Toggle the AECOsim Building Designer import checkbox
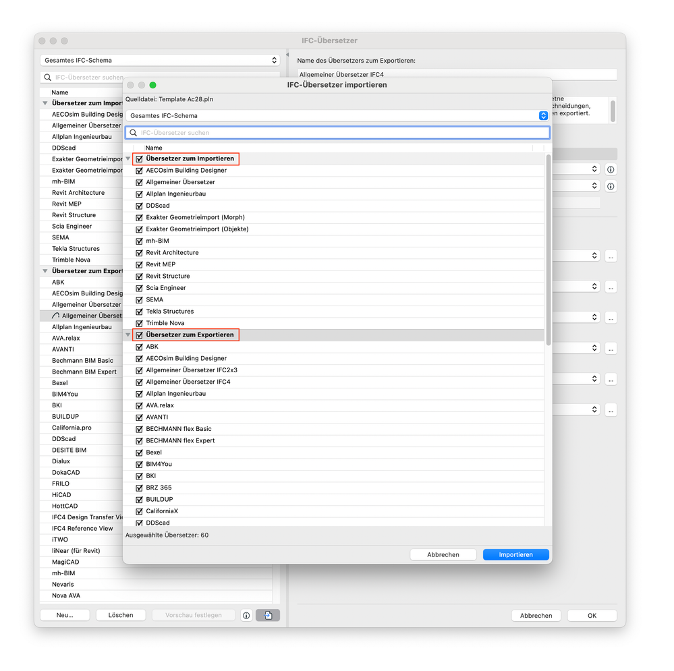Screen dimensions: 674x671 click(139, 171)
